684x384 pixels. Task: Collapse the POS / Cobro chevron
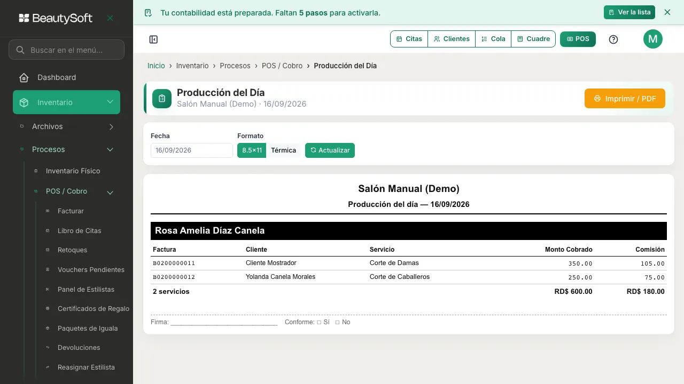110,193
